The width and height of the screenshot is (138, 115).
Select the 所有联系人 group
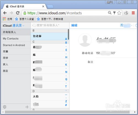pyautogui.click(x=16, y=32)
